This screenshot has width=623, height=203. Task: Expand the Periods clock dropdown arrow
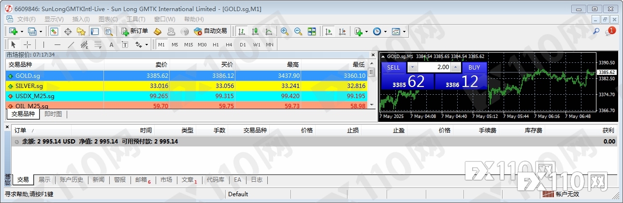(385, 31)
